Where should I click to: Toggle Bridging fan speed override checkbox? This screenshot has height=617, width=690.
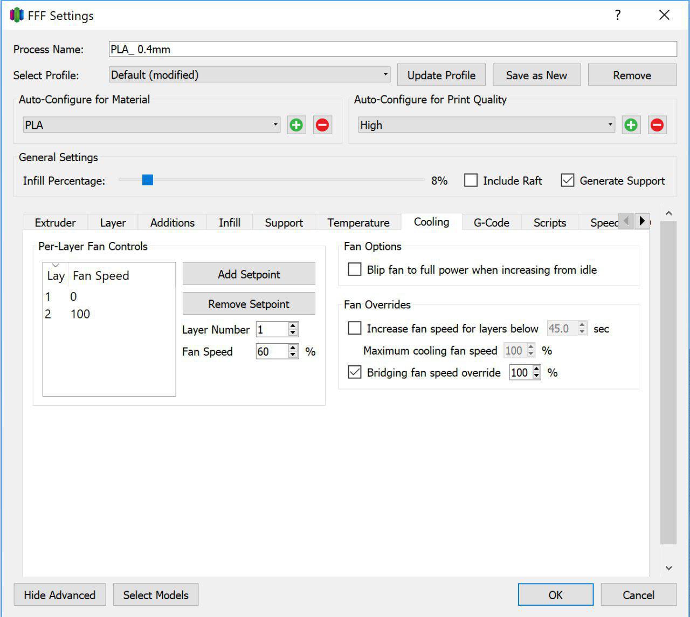point(355,372)
